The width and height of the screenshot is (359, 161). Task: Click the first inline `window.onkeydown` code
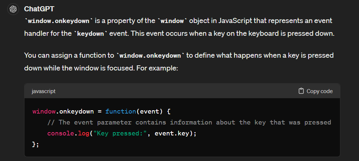click(58, 21)
